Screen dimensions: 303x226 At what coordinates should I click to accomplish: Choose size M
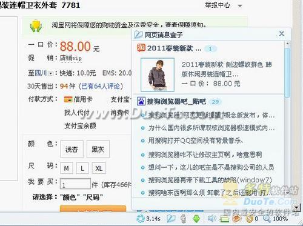[x=67, y=168]
